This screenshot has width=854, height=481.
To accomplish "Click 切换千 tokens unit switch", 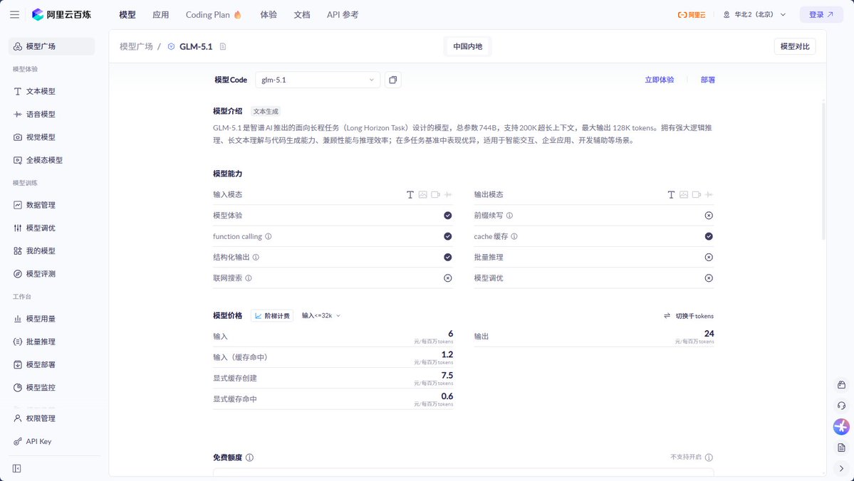I will (689, 316).
